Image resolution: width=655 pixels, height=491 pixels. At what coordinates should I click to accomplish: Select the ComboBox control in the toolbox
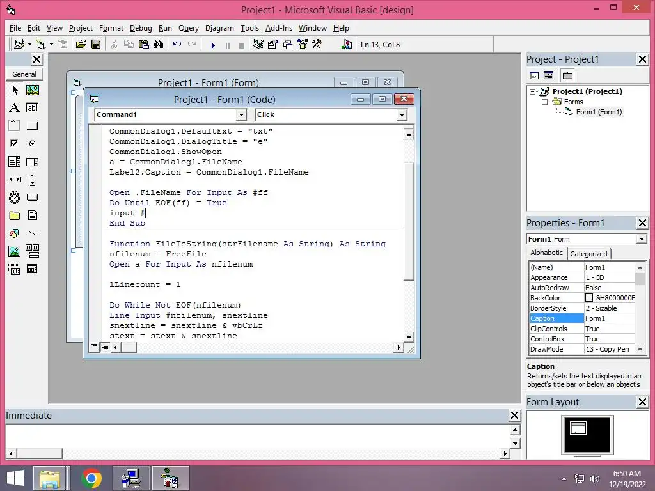point(14,162)
